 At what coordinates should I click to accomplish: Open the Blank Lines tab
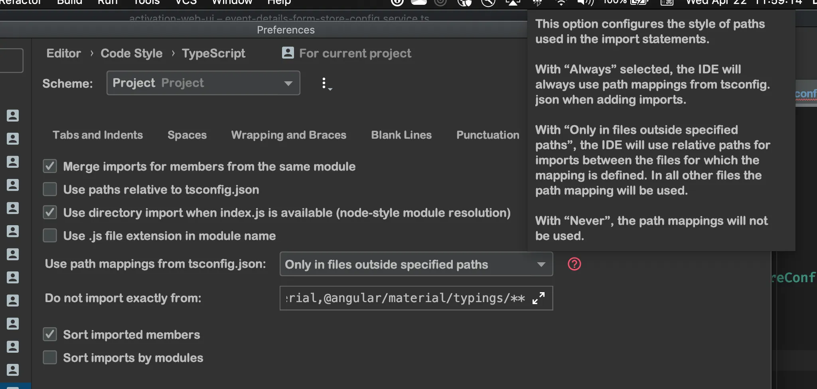pyautogui.click(x=401, y=135)
